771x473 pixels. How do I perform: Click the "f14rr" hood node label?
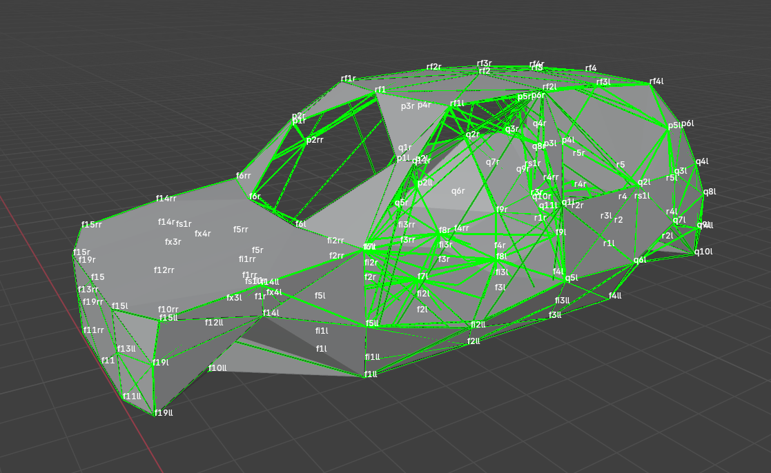point(166,199)
